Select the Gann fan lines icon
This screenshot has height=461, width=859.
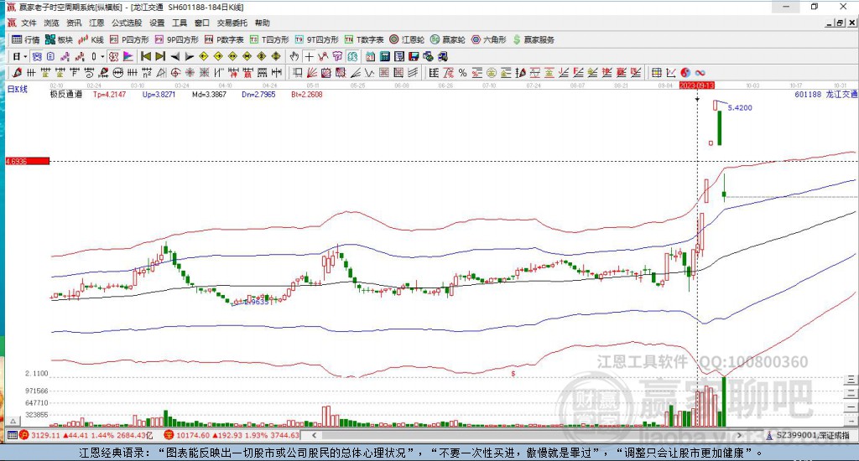coord(312,73)
